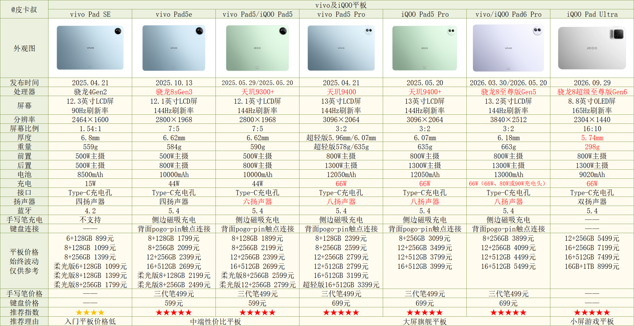634x326 pixels.
Task: Select the '中端性价比平板' reason cell
Action: point(215,321)
